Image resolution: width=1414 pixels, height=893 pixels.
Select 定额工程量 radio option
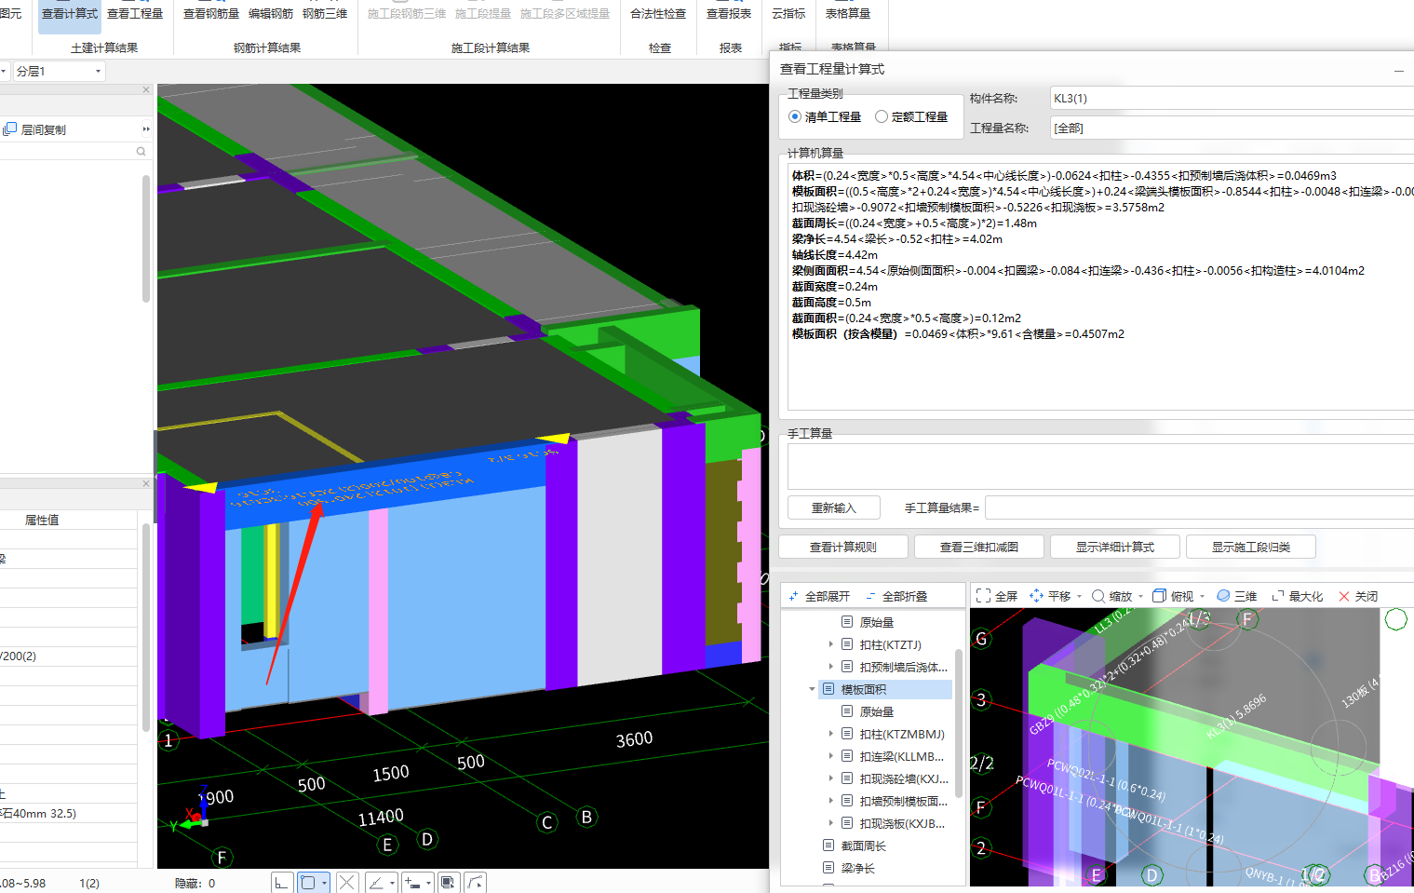click(x=882, y=116)
